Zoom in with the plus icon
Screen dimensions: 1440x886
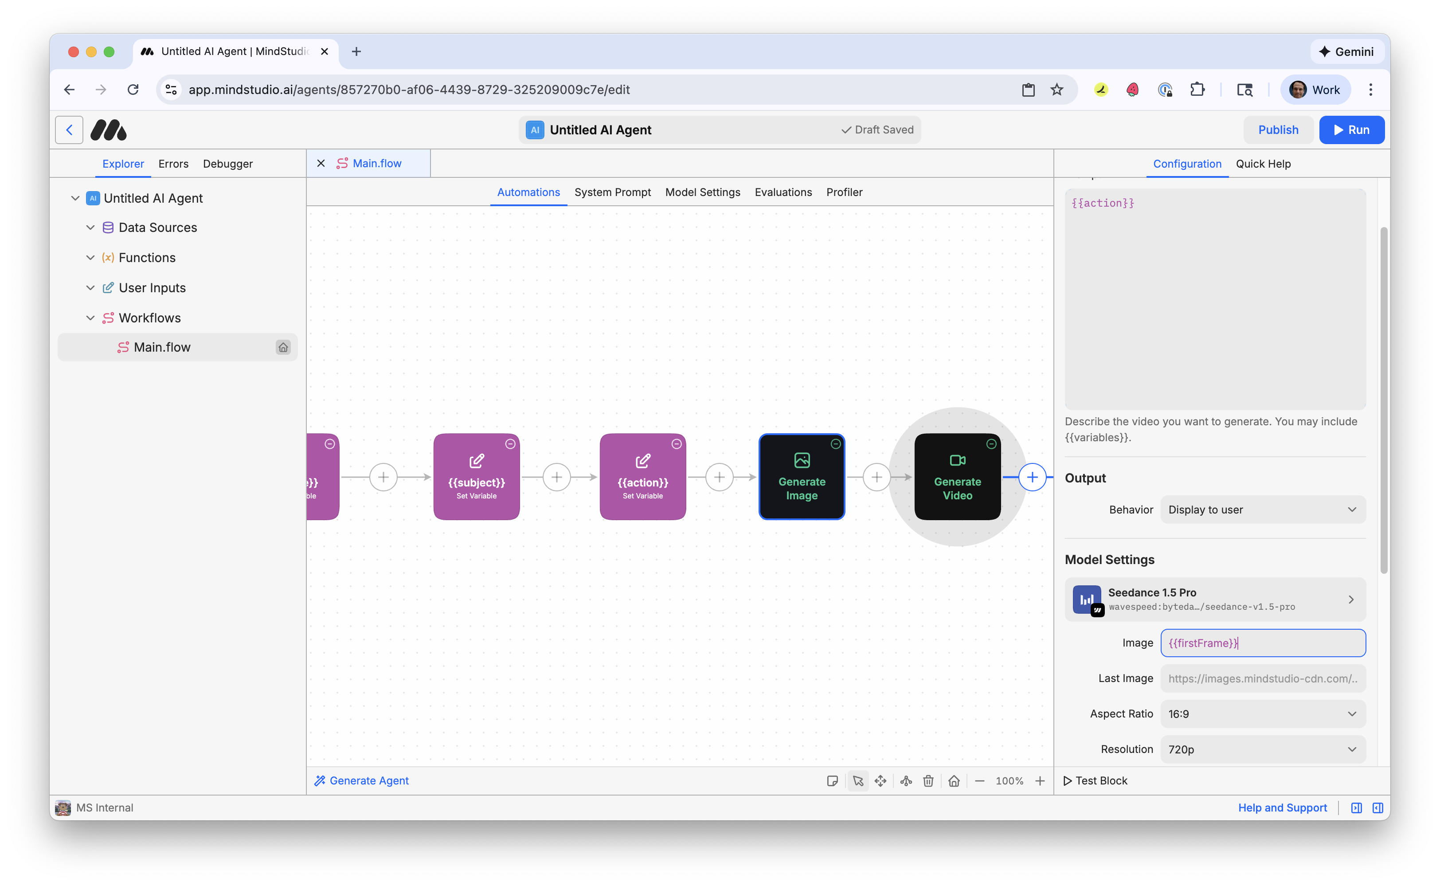(x=1040, y=780)
